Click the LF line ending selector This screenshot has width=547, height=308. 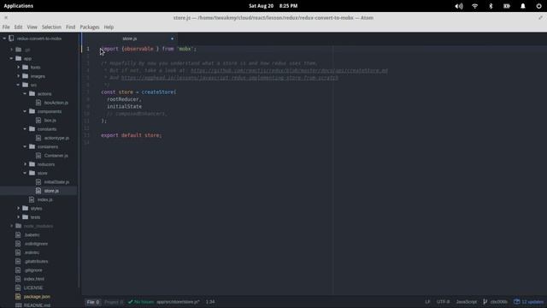[x=427, y=302]
